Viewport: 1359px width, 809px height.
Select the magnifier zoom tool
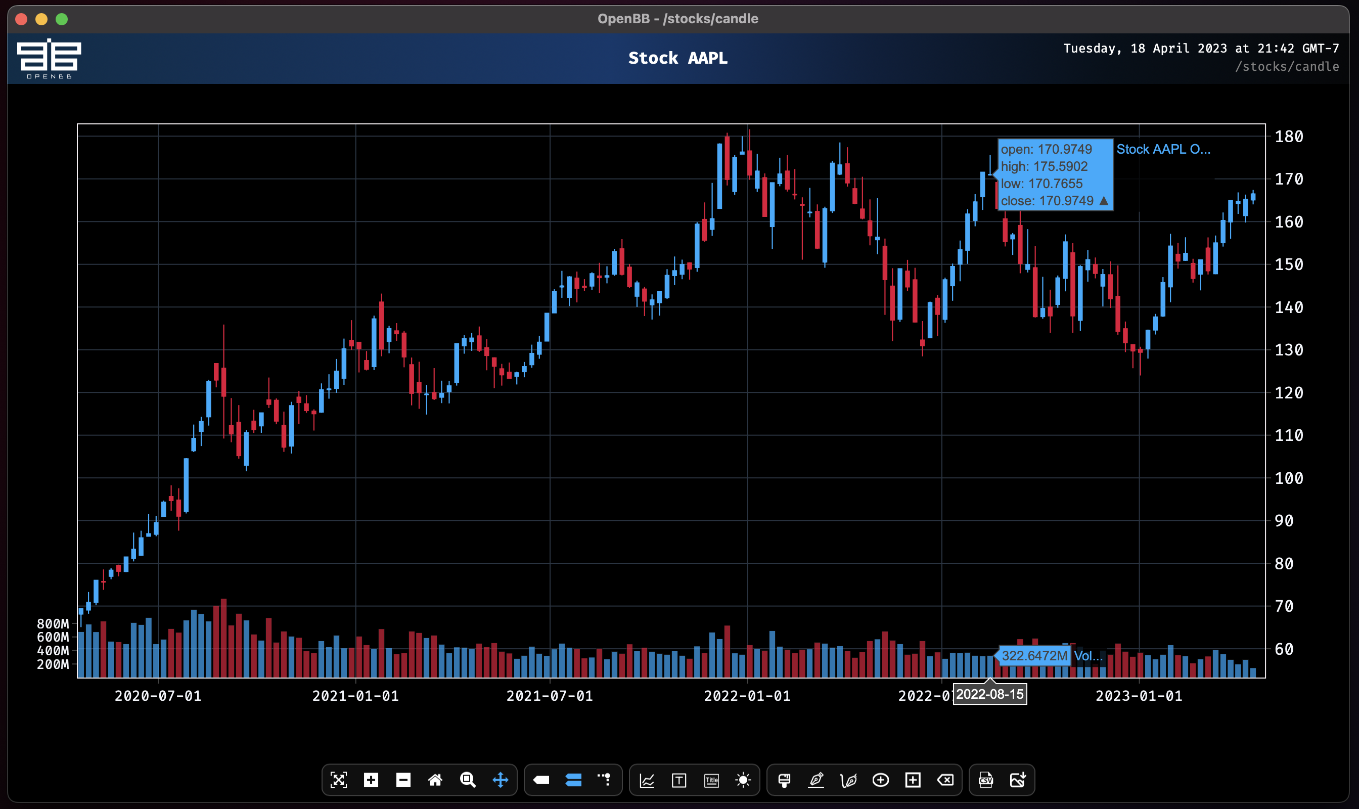click(468, 780)
